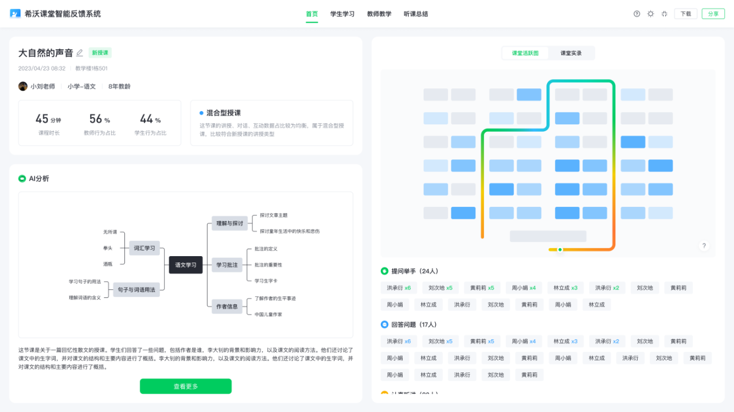Open the 学生学习 tab
The image size is (734, 412).
point(342,14)
